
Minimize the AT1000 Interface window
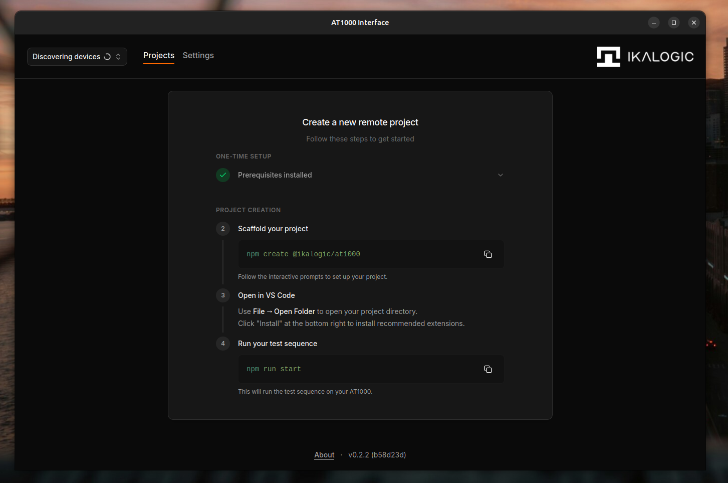(x=654, y=23)
